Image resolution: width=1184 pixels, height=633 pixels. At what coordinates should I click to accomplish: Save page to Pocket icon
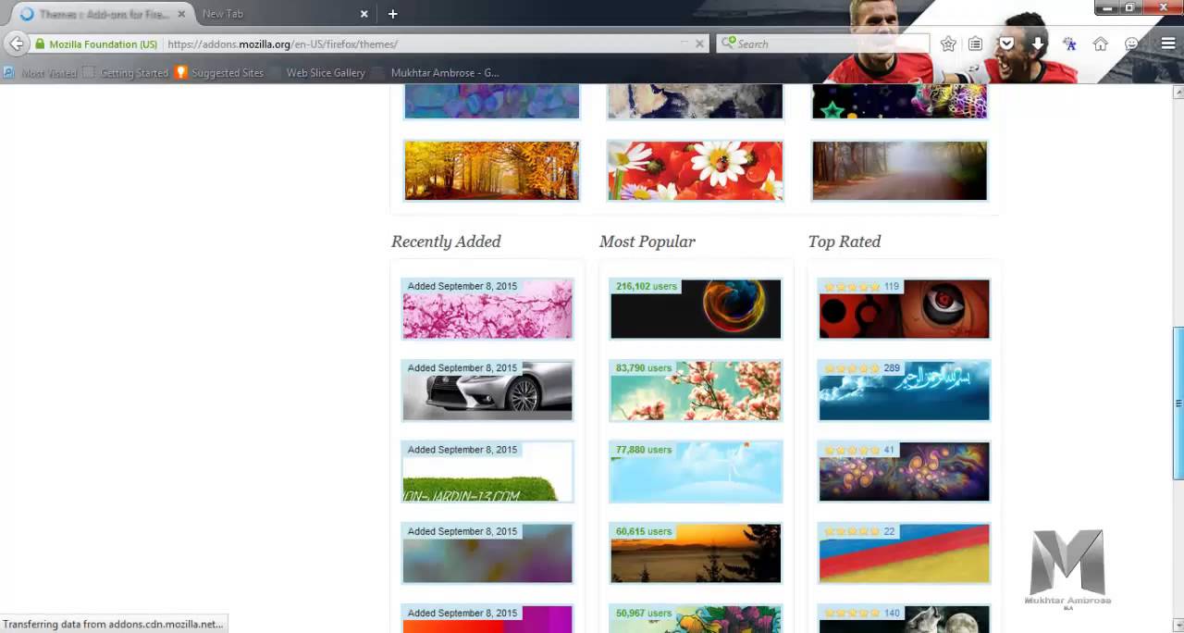tap(1006, 43)
